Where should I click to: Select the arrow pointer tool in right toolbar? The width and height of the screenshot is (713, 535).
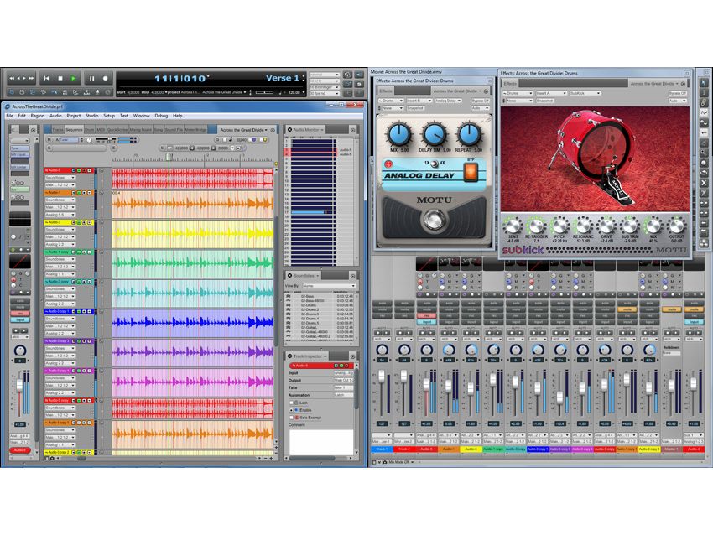pos(704,83)
